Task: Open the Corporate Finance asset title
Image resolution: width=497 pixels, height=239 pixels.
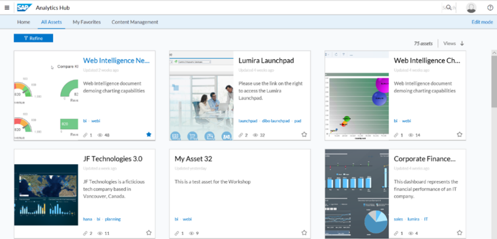Action: [425, 159]
